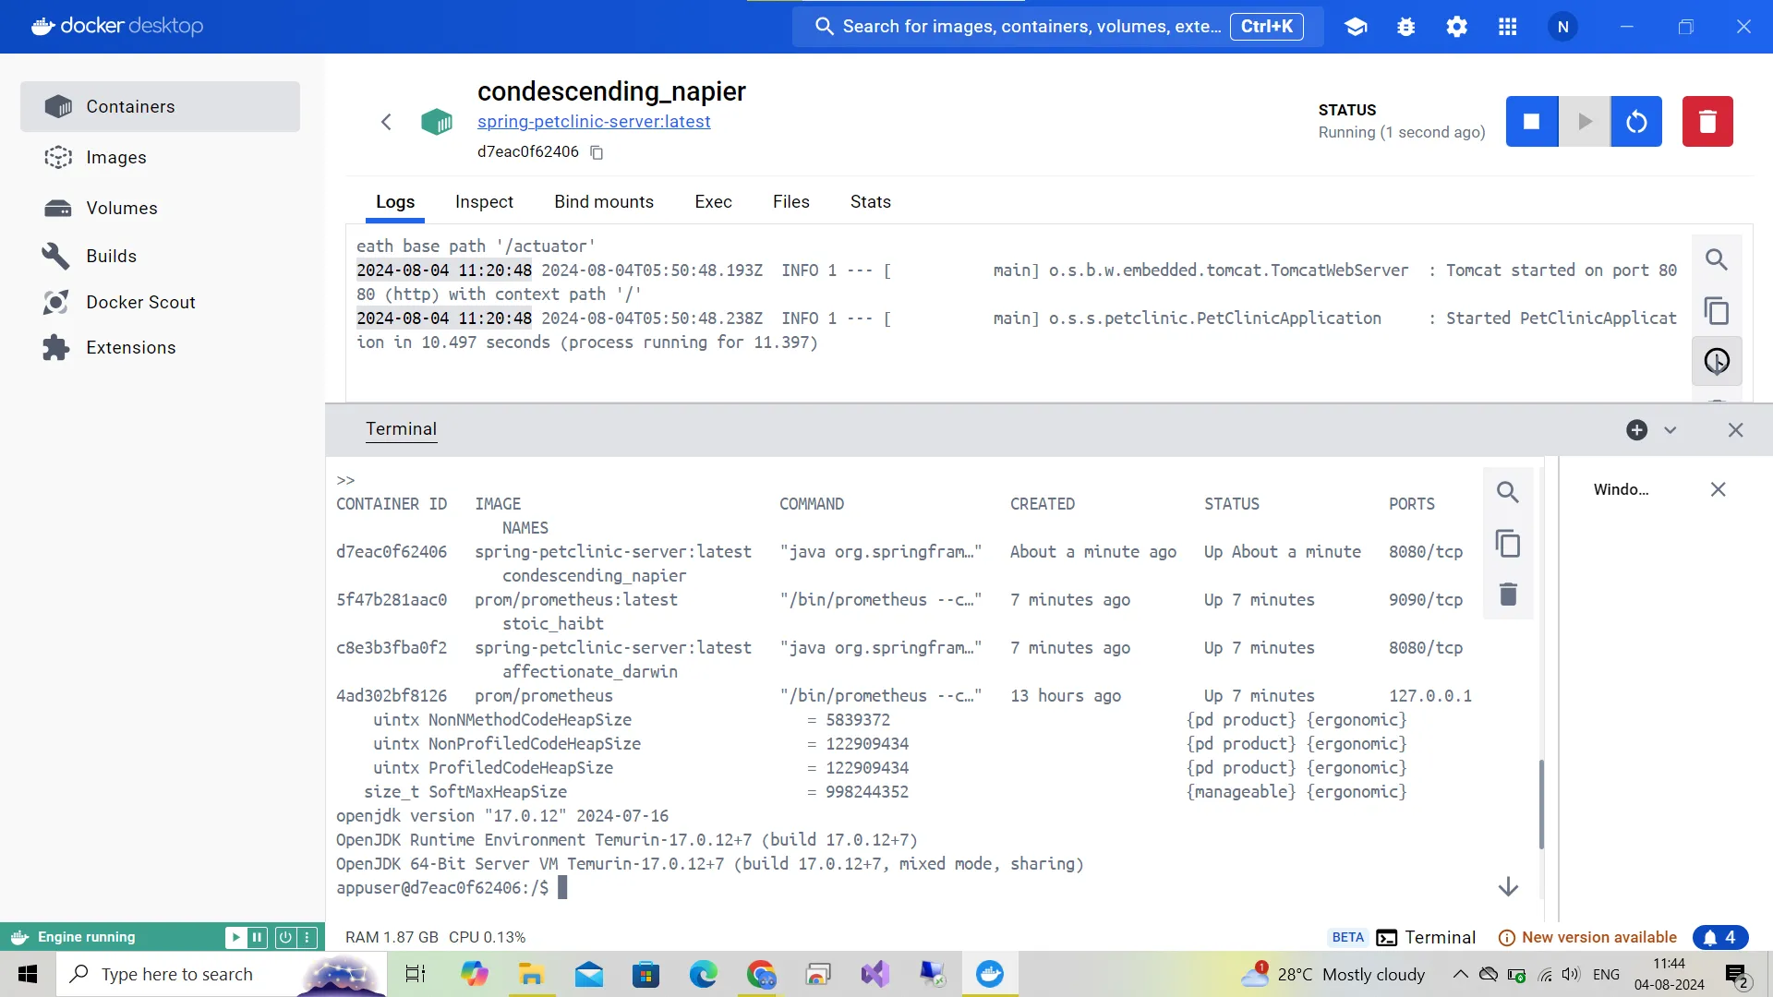Screen dimensions: 1773x997
Task: Open the Windows notification center
Action: pyautogui.click(x=1737, y=974)
